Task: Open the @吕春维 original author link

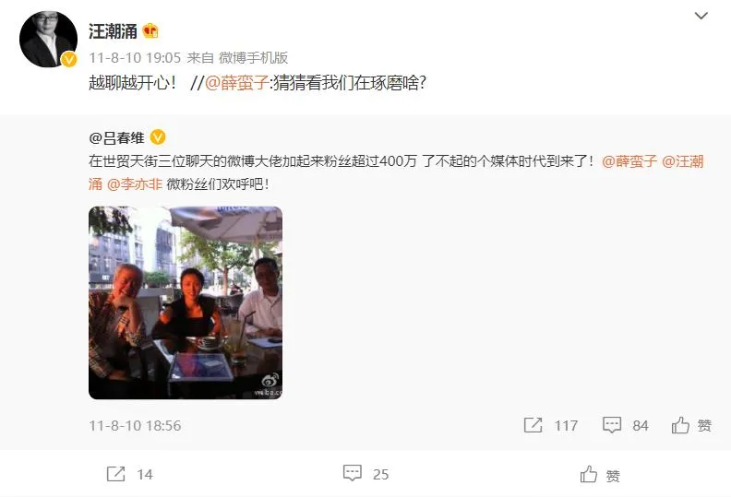Action: tap(116, 138)
